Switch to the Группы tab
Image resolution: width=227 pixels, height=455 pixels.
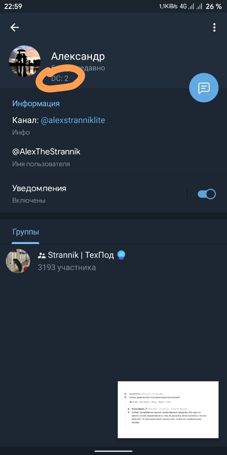26,232
